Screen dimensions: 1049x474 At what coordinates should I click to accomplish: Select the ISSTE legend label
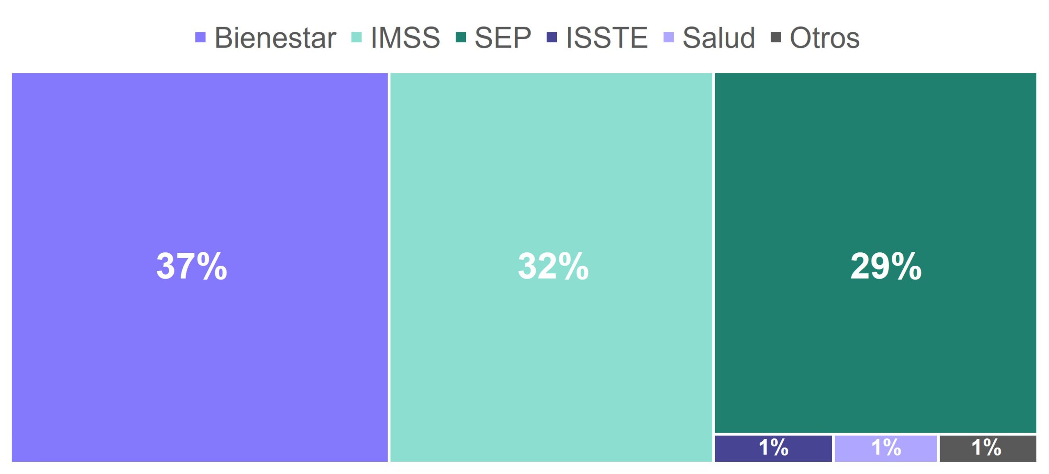coord(607,38)
